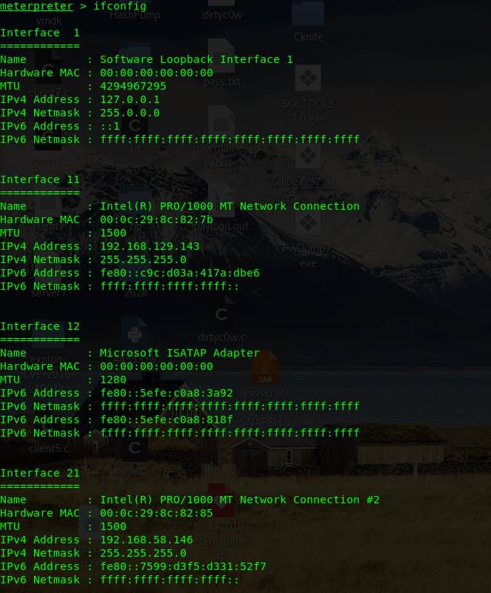Click Interface 21's IPv4 netmask 255.255.255.0
The height and width of the screenshot is (593, 491).
click(143, 553)
